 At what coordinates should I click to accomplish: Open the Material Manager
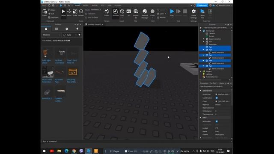click(x=145, y=14)
